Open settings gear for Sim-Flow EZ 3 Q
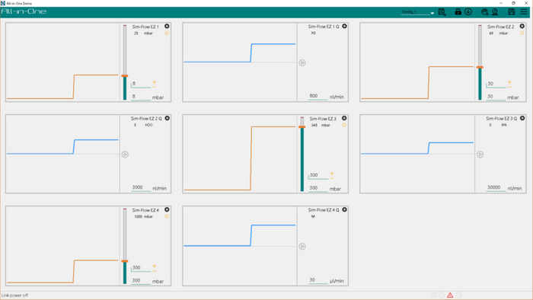533x300 pixels. pyautogui.click(x=522, y=118)
